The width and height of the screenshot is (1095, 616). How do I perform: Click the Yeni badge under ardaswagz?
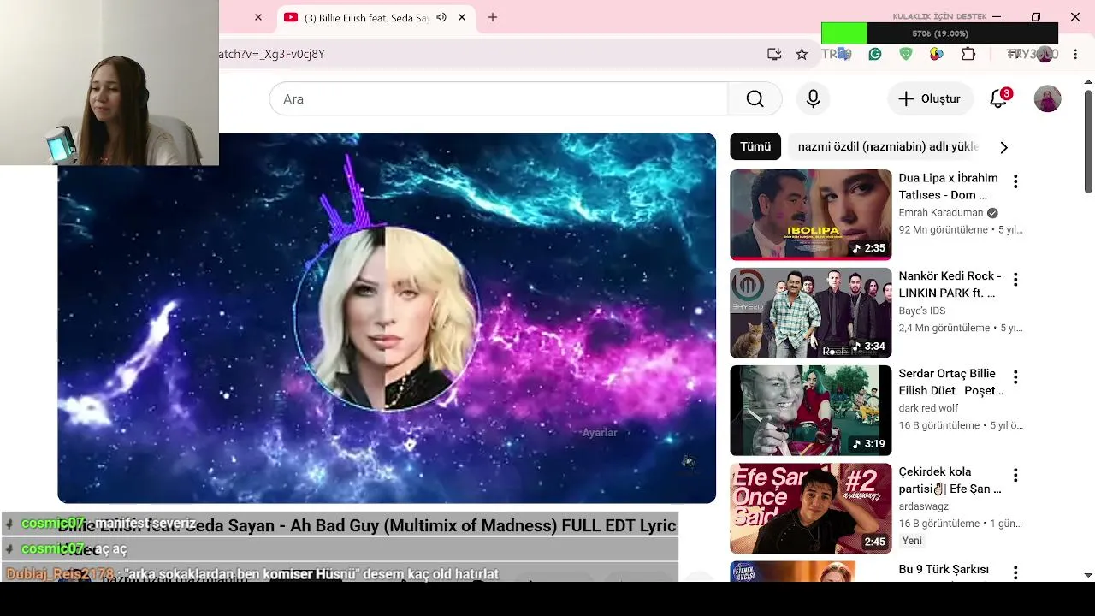click(912, 541)
